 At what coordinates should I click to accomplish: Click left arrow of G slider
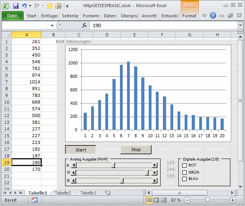pyautogui.click(x=74, y=172)
